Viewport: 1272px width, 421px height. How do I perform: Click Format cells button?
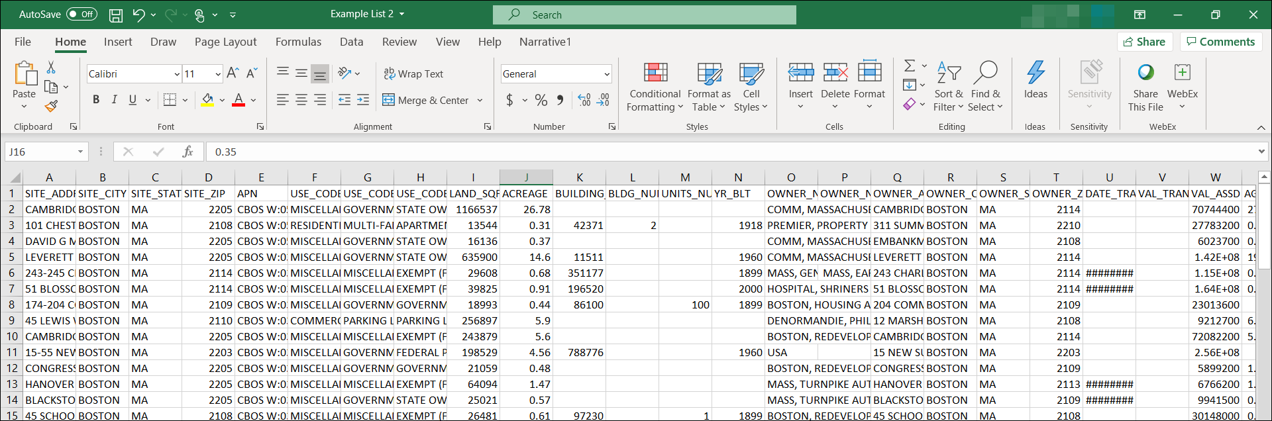(x=869, y=85)
